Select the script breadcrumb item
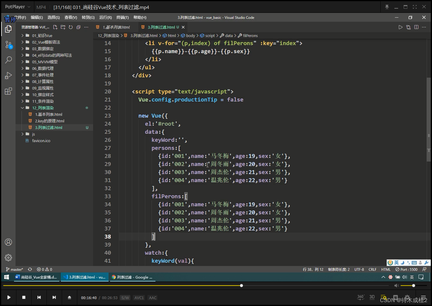 pos(207,36)
